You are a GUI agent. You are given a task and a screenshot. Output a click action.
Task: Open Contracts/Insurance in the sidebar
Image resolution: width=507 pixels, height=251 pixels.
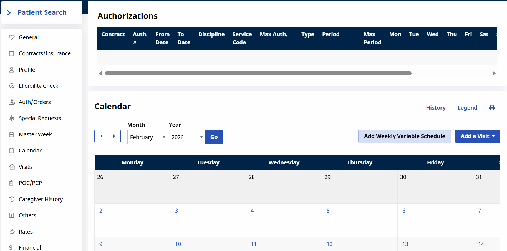44,53
